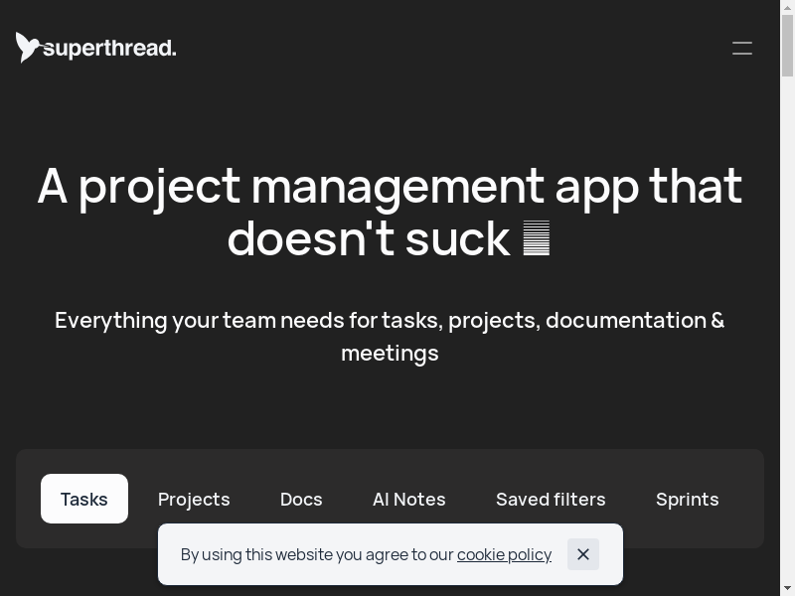
Task: Select the Tasks tab
Action: (x=84, y=499)
